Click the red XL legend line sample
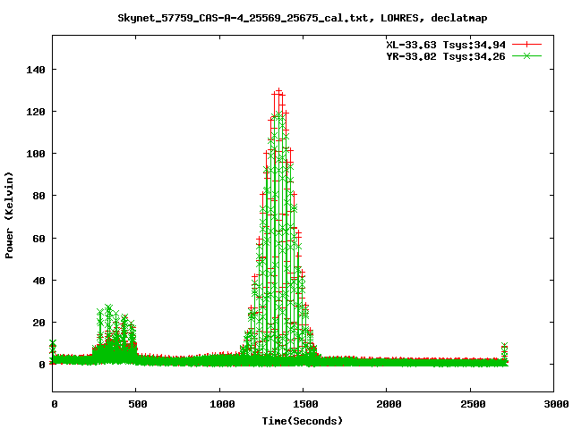 tap(526, 45)
